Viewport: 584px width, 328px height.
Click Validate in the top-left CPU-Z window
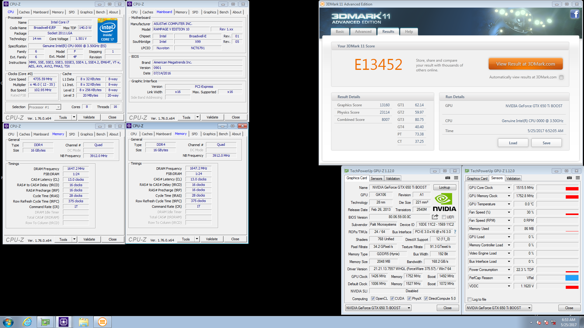[x=89, y=117]
